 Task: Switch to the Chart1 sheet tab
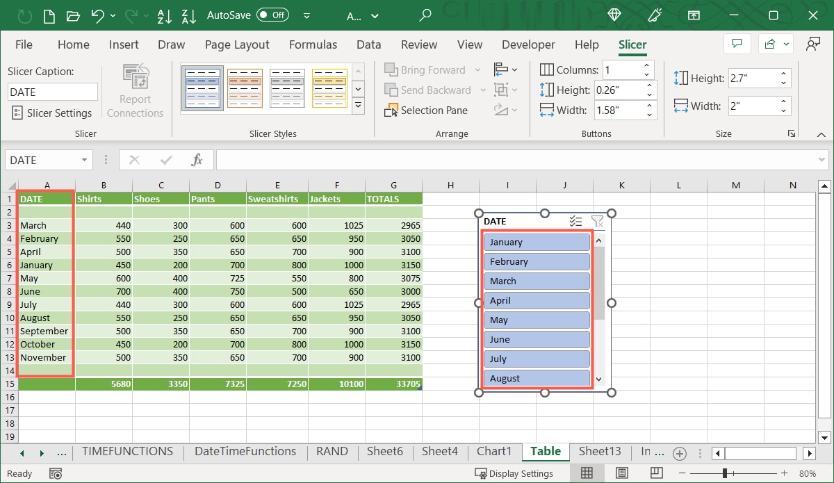[494, 452]
